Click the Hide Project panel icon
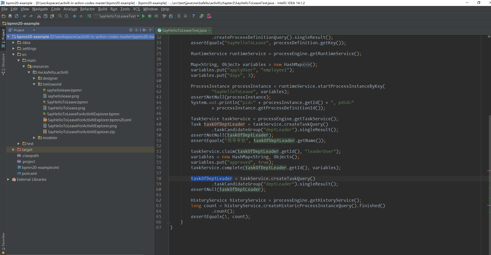 pos(151,30)
